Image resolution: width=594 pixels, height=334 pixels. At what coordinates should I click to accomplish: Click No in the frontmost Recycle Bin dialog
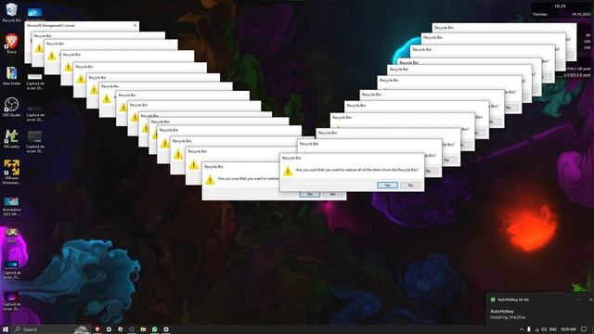coord(410,186)
